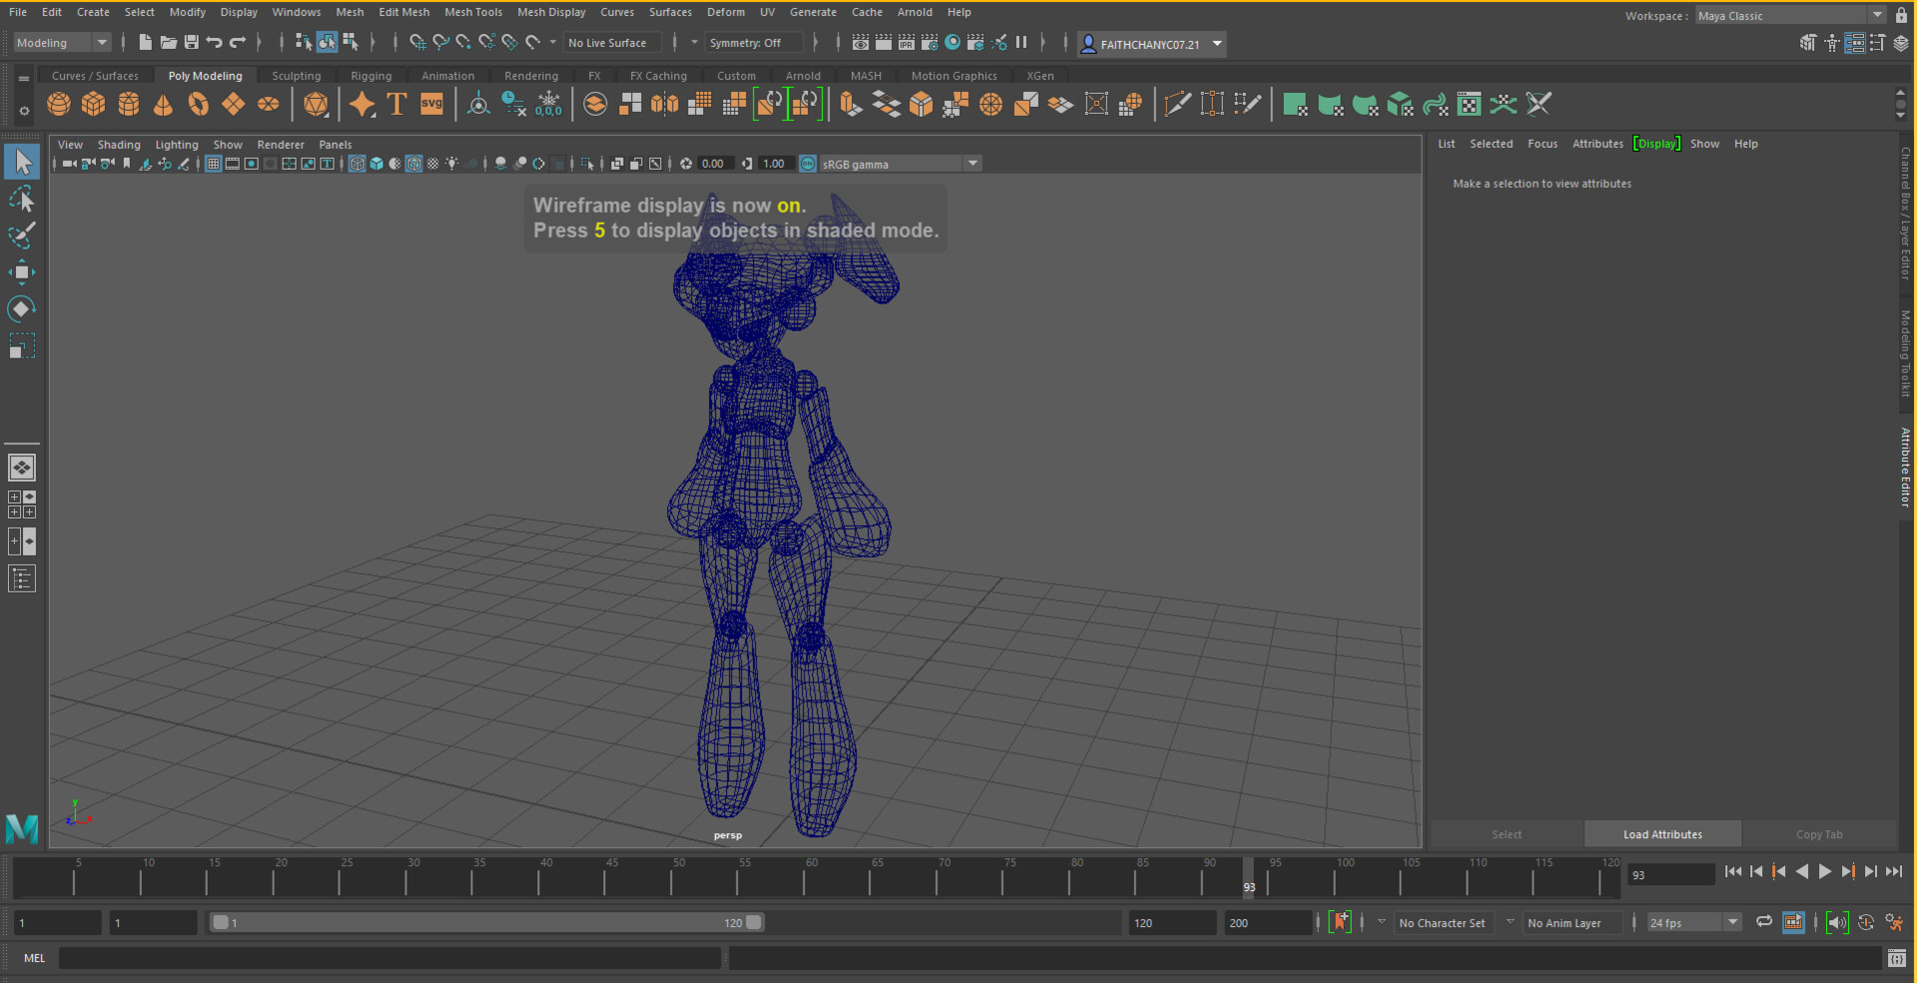Enable snap to grid on the status line
Viewport: 1917px width, 983px height.
click(x=415, y=43)
